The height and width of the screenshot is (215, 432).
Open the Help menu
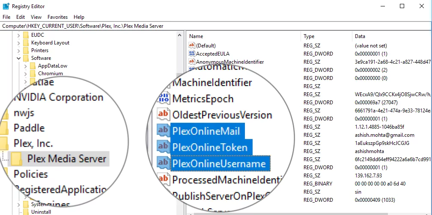point(79,17)
